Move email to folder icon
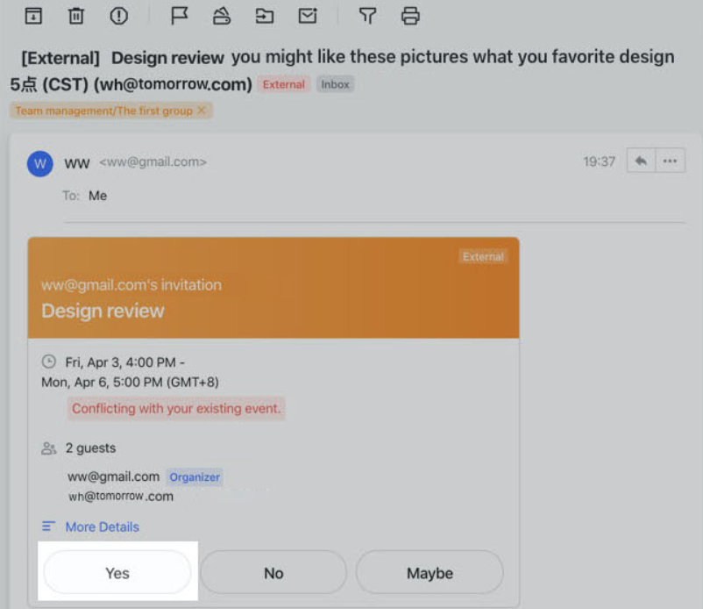Screen dimensions: 703x609 tap(265, 16)
